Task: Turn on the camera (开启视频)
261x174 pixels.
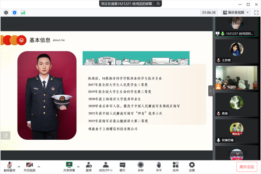Action: [29, 166]
